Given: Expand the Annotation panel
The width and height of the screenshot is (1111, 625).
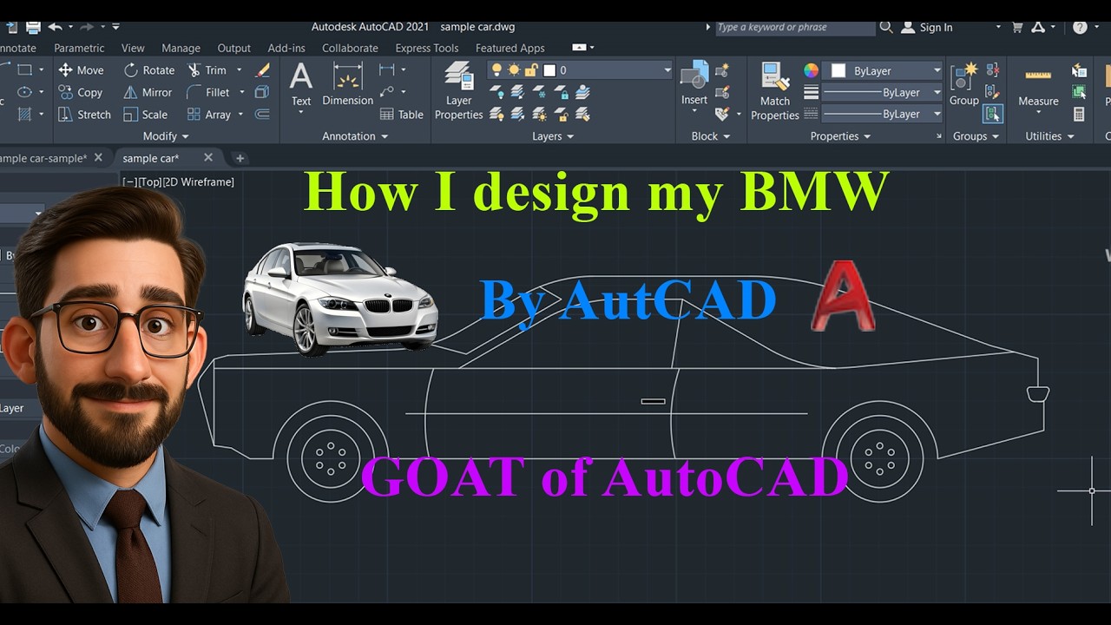Looking at the screenshot, I should 355,136.
